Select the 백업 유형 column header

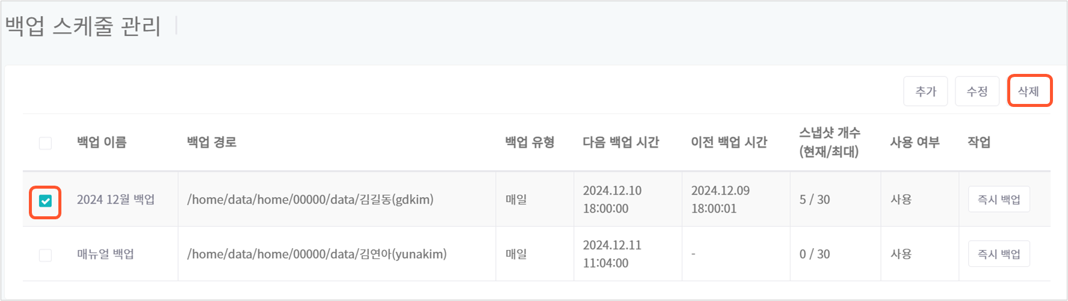pyautogui.click(x=529, y=142)
